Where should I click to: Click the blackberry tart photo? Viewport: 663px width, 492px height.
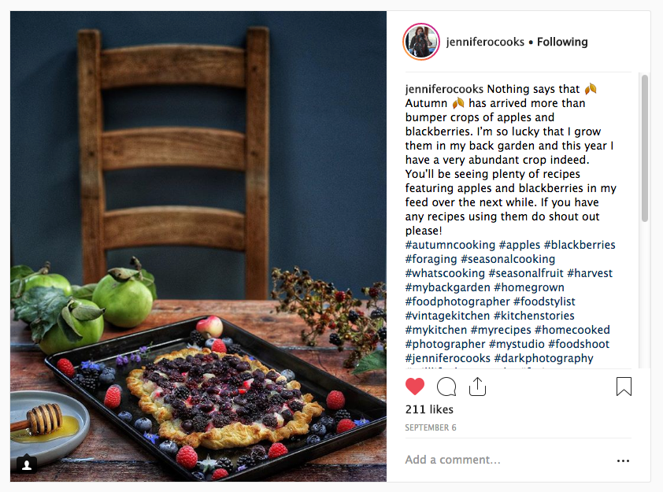[x=198, y=246]
